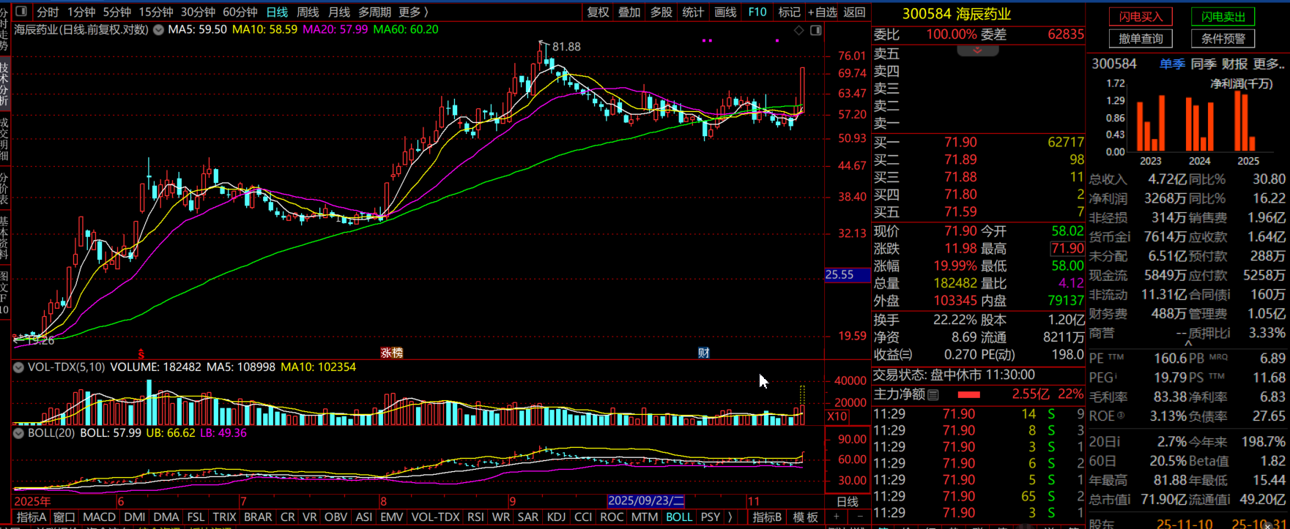Select the BOLL indicator tab
Image resolution: width=1290 pixels, height=529 pixels.
679,517
